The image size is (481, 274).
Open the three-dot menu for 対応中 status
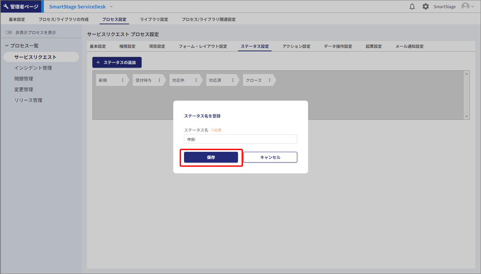tap(196, 80)
